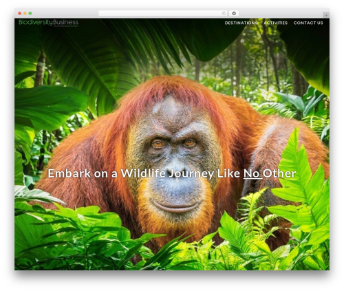The width and height of the screenshot is (344, 291).
Task: Click the underlined "No" in headline
Action: pos(252,173)
